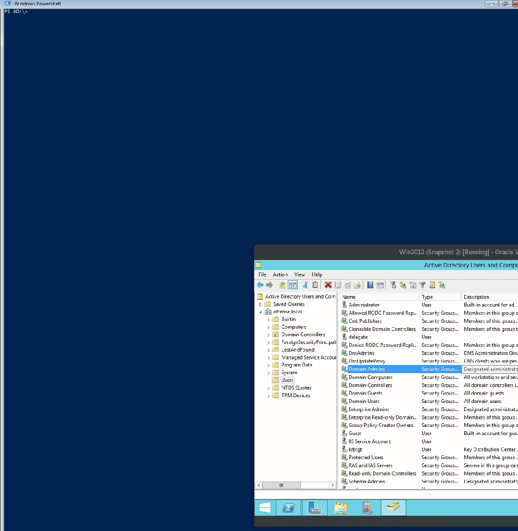Screen dimensions: 518x531
Task: Click the Export List toolbar icon
Action: tap(357, 285)
